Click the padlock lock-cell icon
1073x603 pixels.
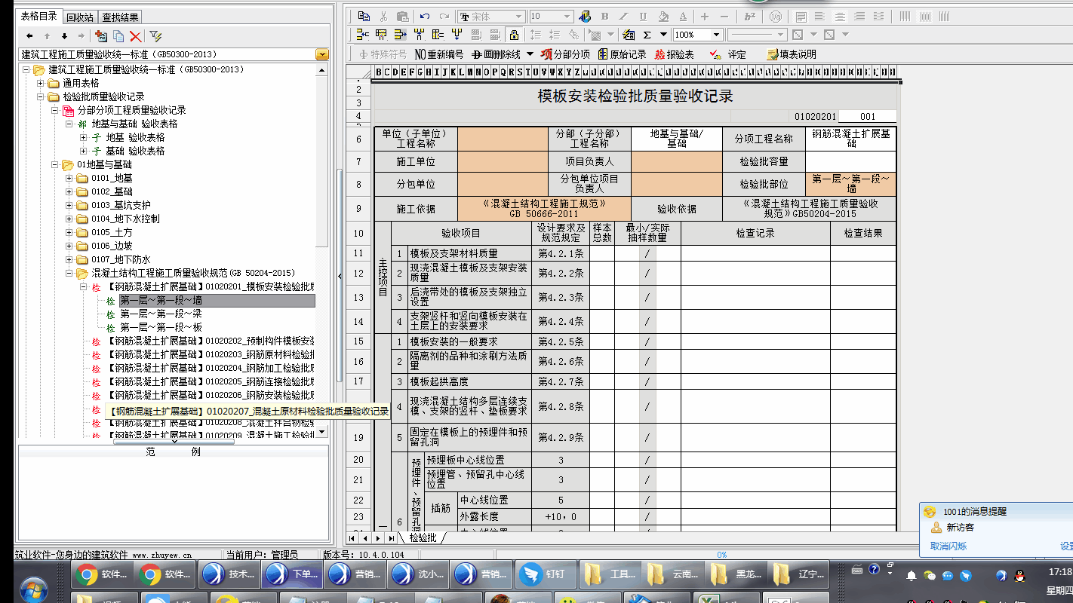pyautogui.click(x=514, y=35)
